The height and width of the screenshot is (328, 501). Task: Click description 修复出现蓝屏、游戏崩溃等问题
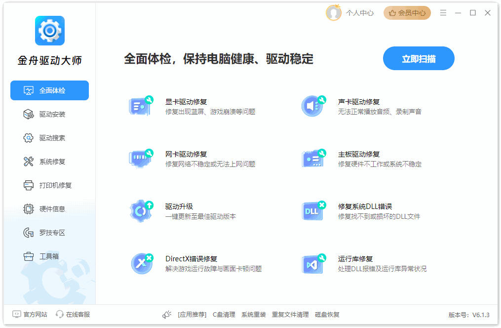click(210, 112)
